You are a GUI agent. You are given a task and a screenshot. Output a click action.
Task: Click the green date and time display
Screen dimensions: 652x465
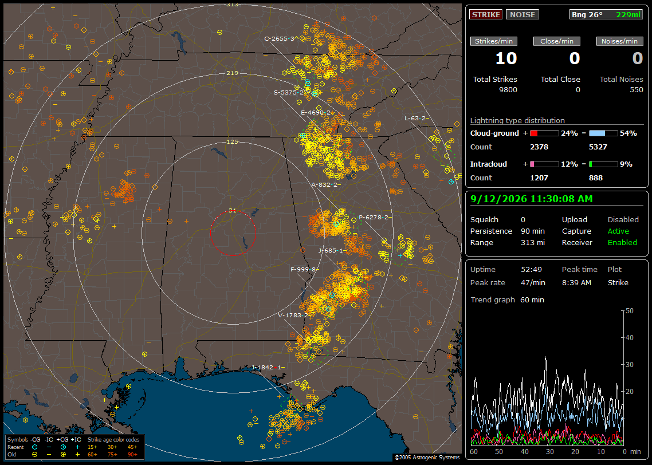(532, 199)
